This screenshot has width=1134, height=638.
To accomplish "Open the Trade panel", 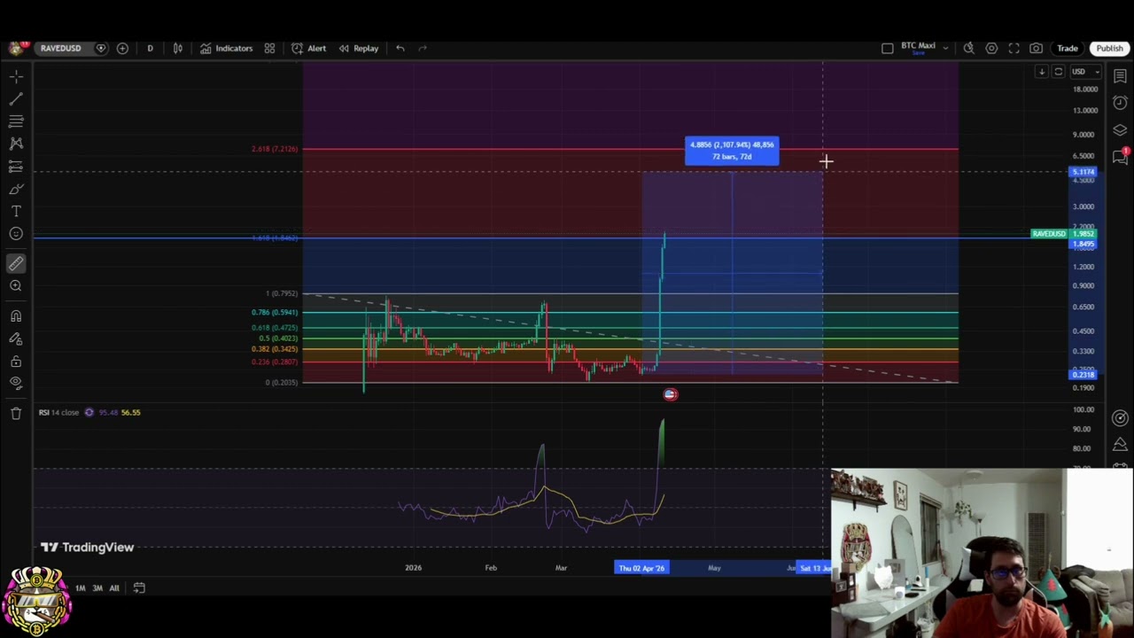I will tap(1067, 48).
